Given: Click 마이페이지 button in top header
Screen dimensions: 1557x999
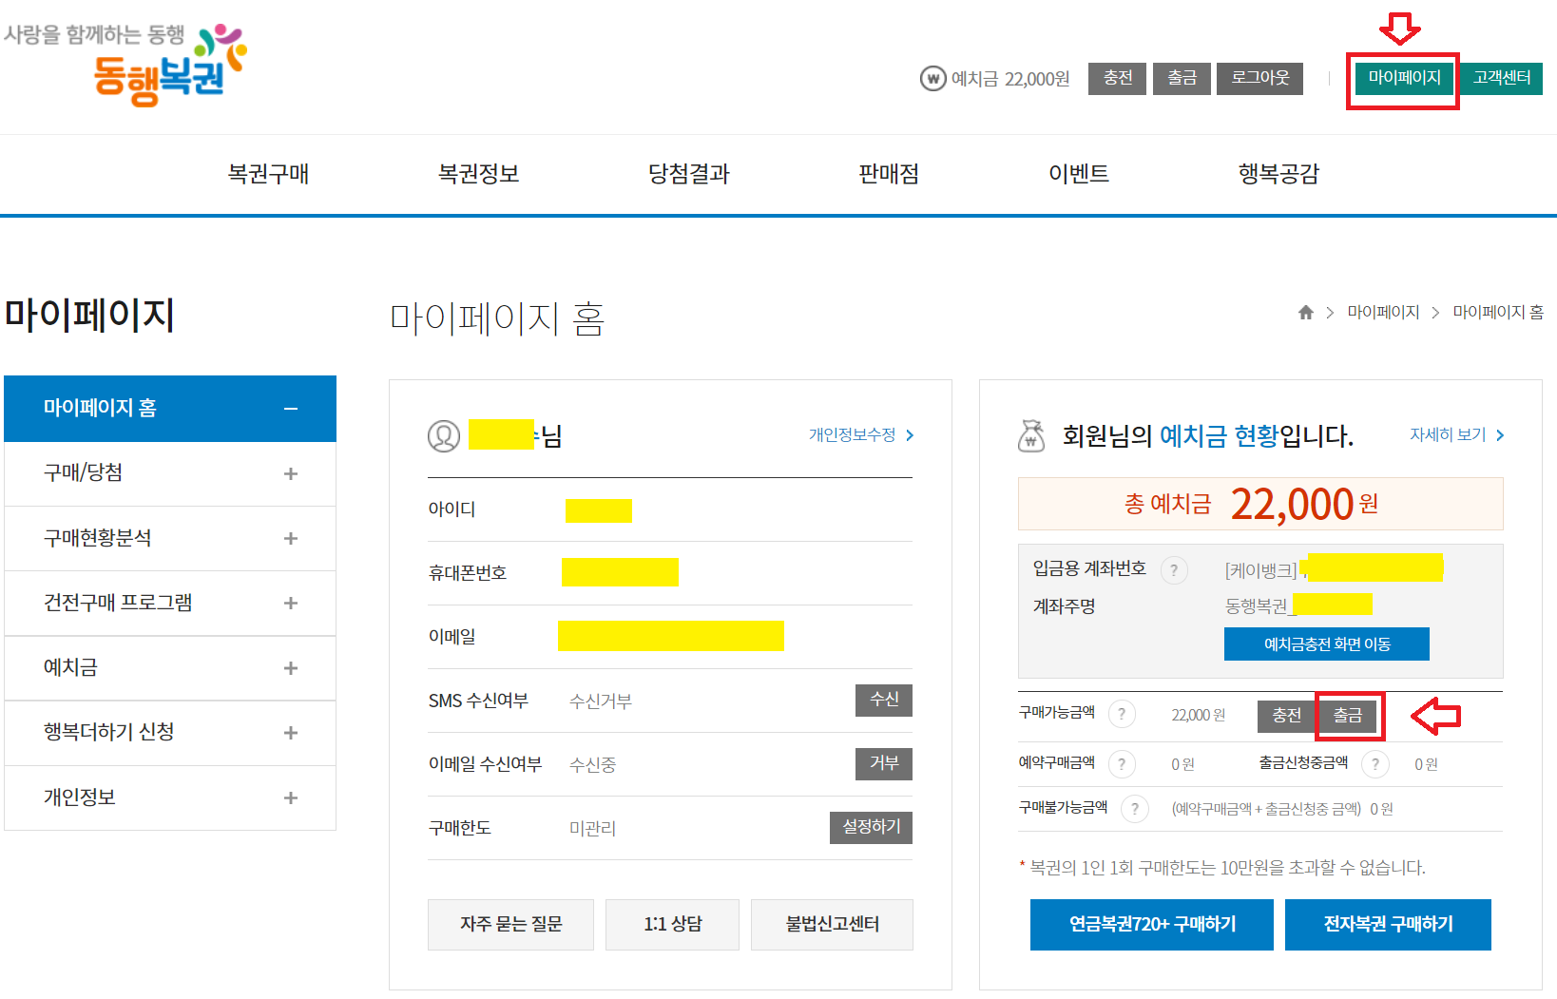Looking at the screenshot, I should pyautogui.click(x=1404, y=78).
